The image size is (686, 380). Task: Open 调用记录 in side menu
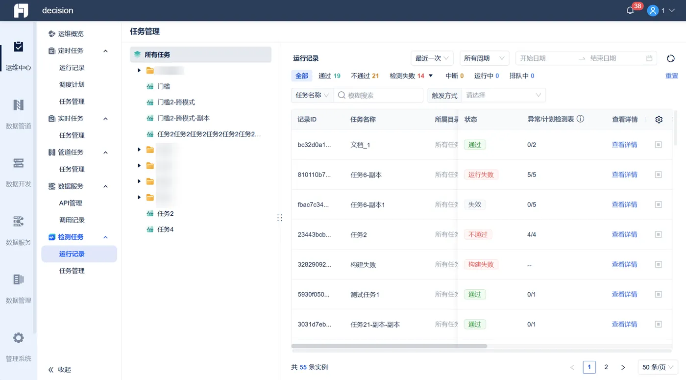pyautogui.click(x=72, y=220)
